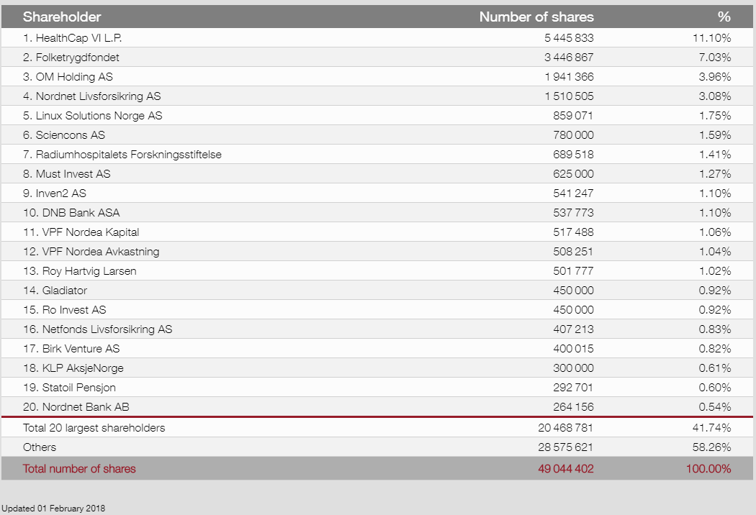Click the 3.96% percentage value

point(715,76)
